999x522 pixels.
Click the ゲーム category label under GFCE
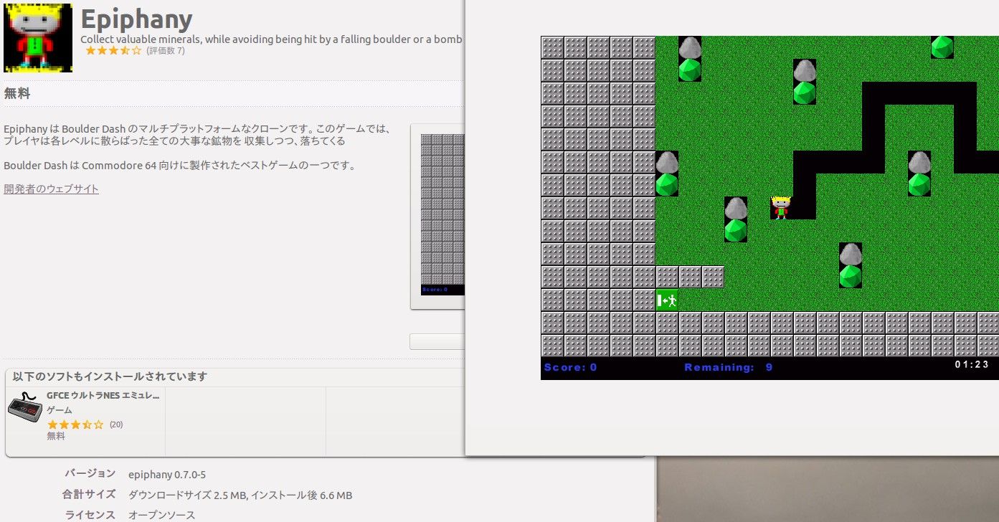pos(60,410)
